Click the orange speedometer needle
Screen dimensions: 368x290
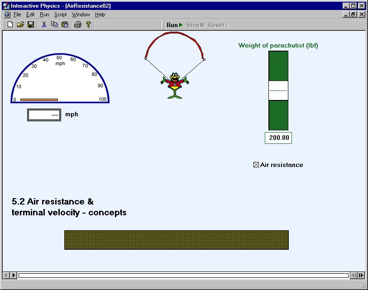[39, 100]
